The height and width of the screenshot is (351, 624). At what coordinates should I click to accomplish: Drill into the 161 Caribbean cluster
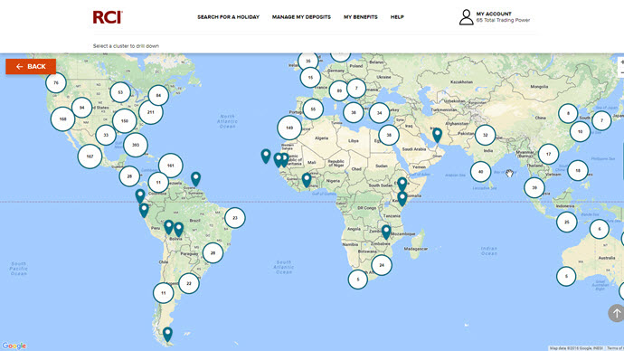click(x=171, y=166)
